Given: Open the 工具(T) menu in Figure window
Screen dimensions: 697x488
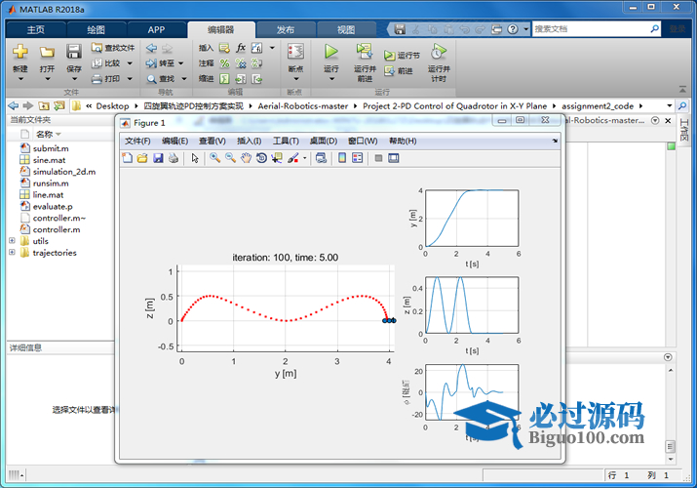Looking at the screenshot, I should click(x=286, y=142).
